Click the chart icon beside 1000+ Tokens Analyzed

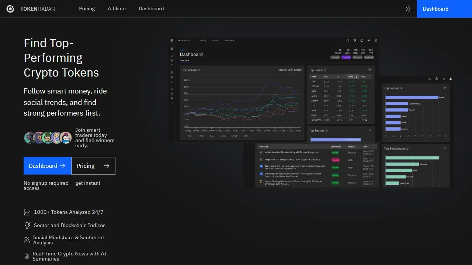tap(27, 212)
